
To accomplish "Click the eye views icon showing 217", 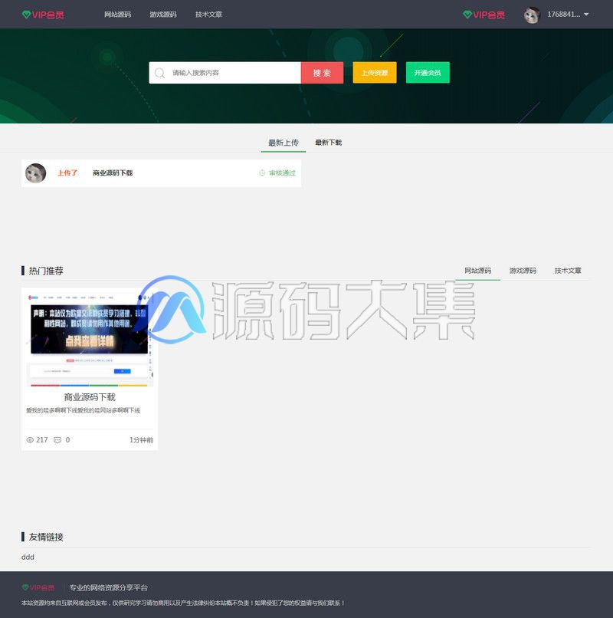I will (30, 440).
